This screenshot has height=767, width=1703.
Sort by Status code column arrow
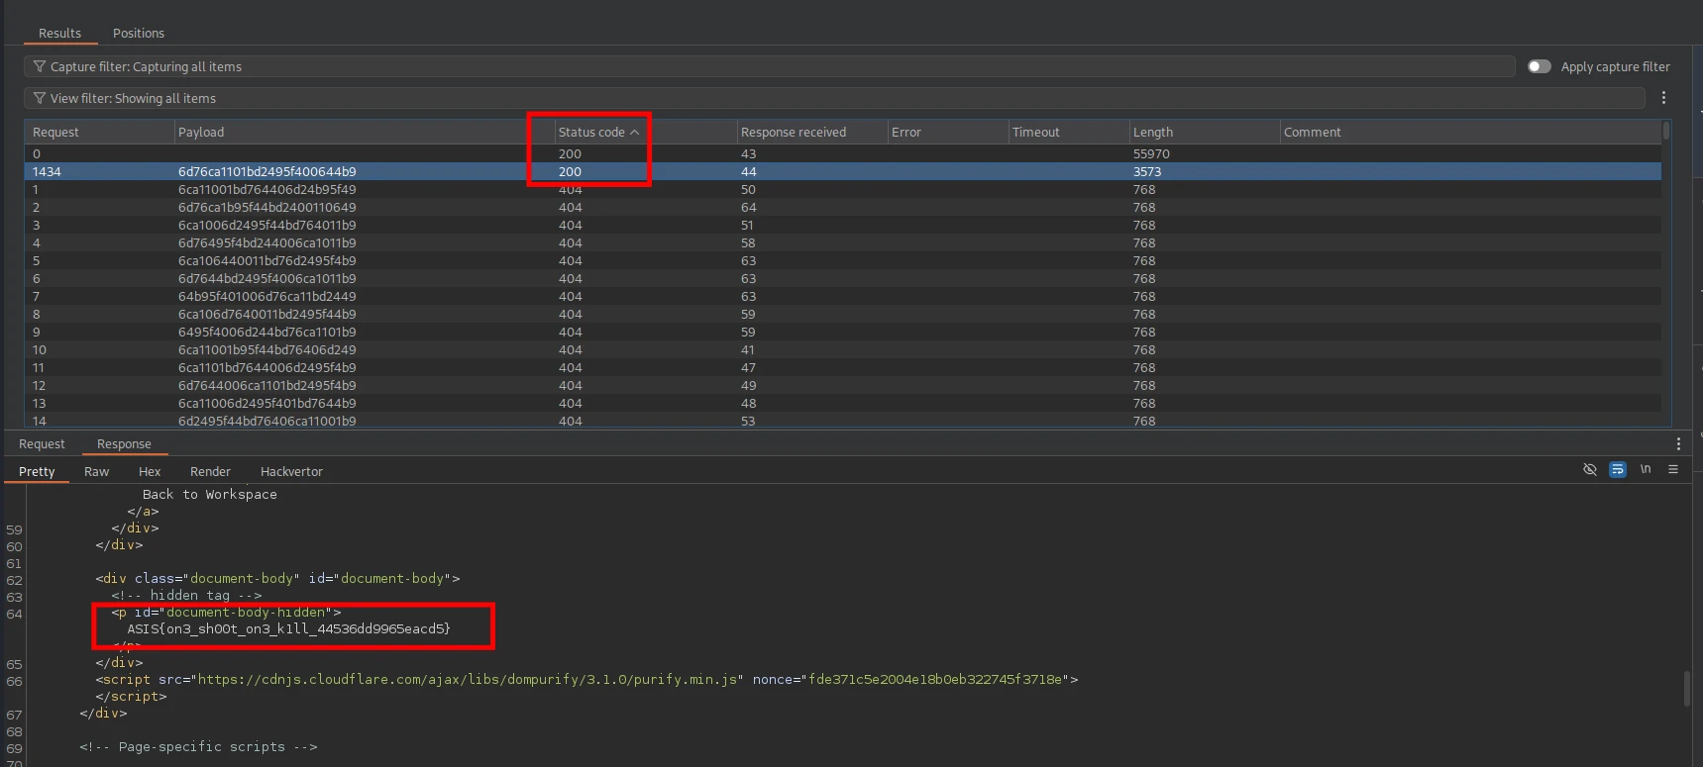[635, 132]
